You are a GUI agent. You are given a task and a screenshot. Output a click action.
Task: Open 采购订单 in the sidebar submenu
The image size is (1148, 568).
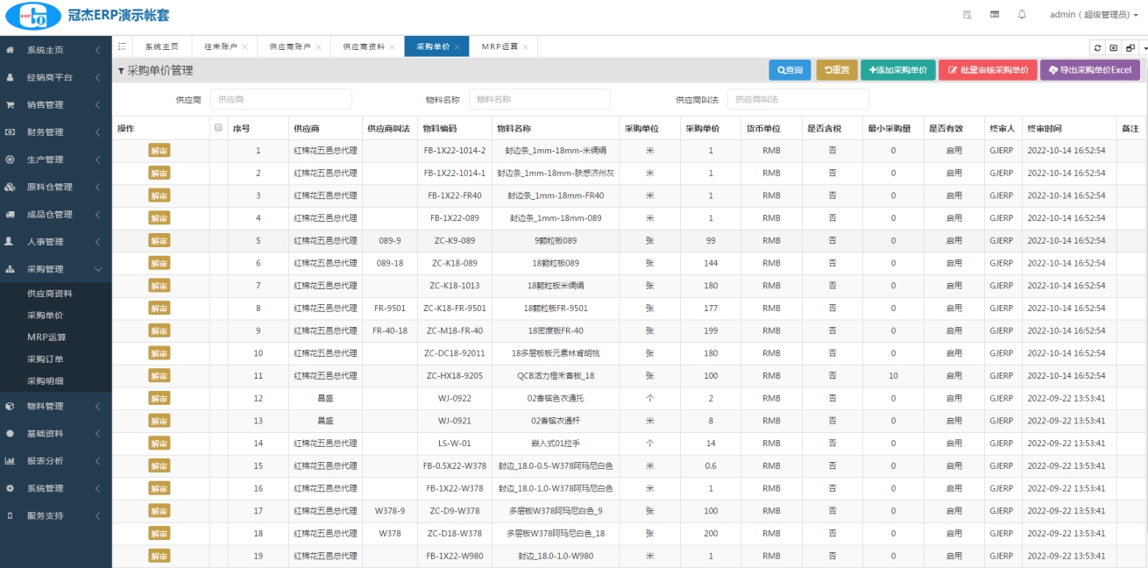(45, 359)
